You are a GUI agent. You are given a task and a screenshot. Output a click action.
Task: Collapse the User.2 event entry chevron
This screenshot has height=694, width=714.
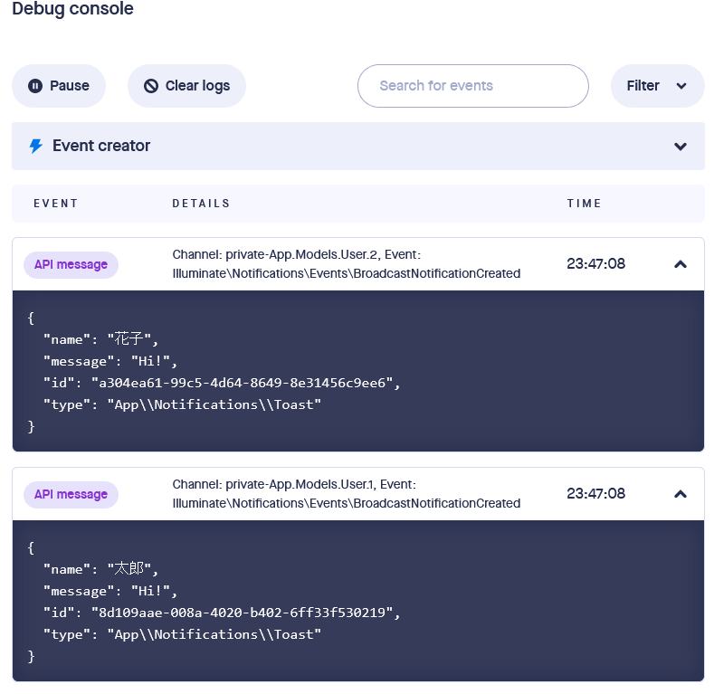click(x=681, y=264)
